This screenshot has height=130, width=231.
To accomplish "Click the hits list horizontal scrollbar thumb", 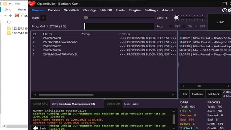I will click(x=199, y=86).
